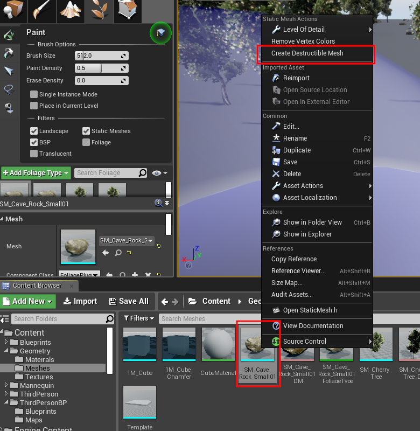Open Reference Viewer
Viewport: 420px width, 431px height.
click(x=317, y=271)
